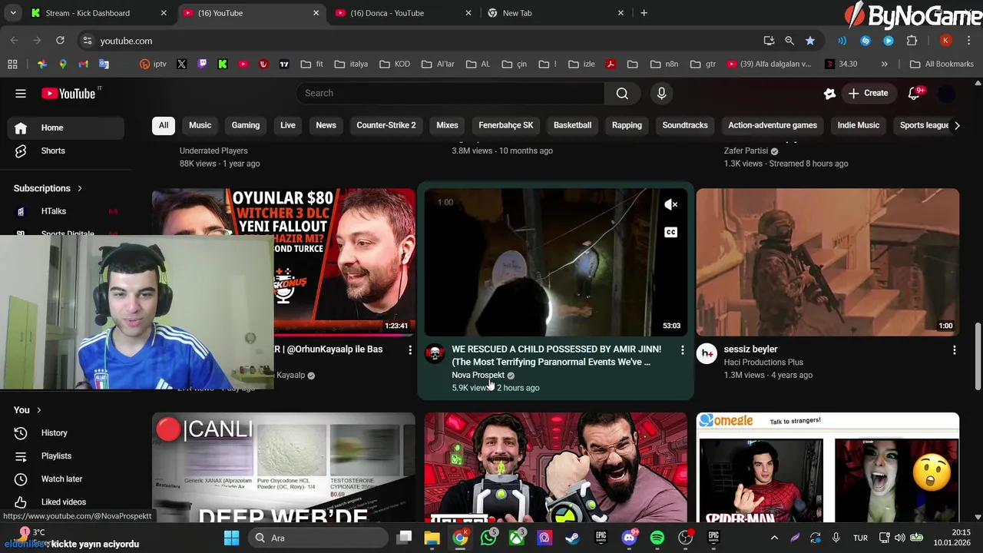Open the Chrome extensions puzzle icon
The height and width of the screenshot is (553, 983).
coord(912,41)
